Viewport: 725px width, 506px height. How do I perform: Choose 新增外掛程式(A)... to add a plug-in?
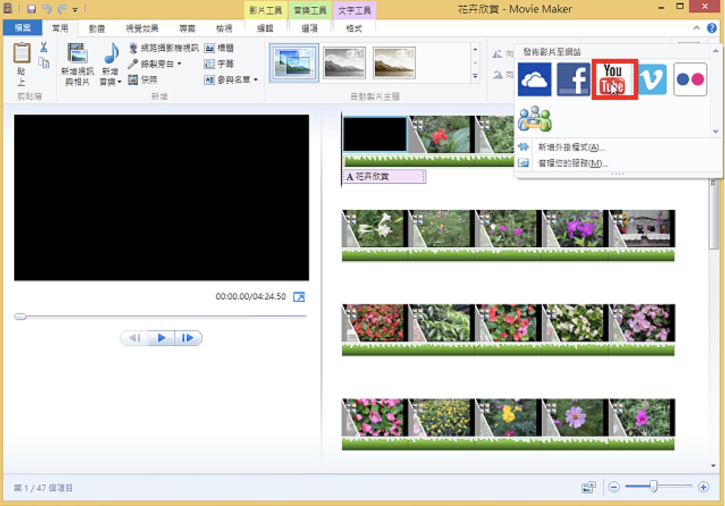[x=572, y=147]
